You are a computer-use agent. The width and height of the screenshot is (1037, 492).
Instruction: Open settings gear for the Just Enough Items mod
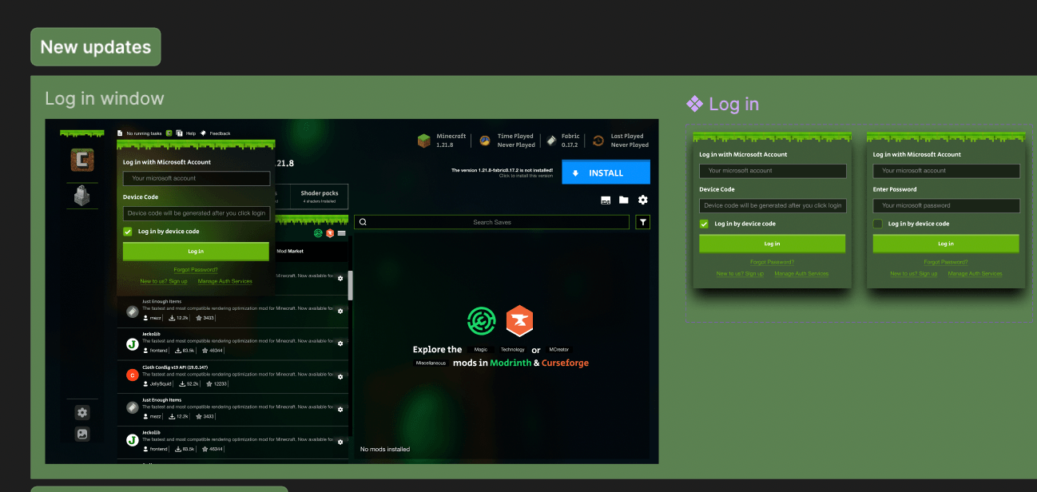pos(340,311)
